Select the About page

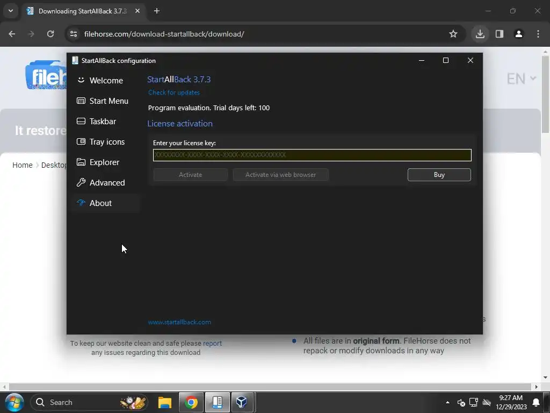point(106,203)
